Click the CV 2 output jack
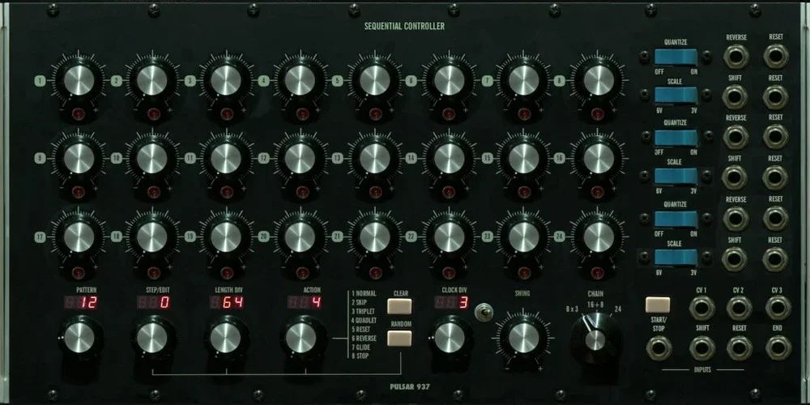 pyautogui.click(x=740, y=308)
